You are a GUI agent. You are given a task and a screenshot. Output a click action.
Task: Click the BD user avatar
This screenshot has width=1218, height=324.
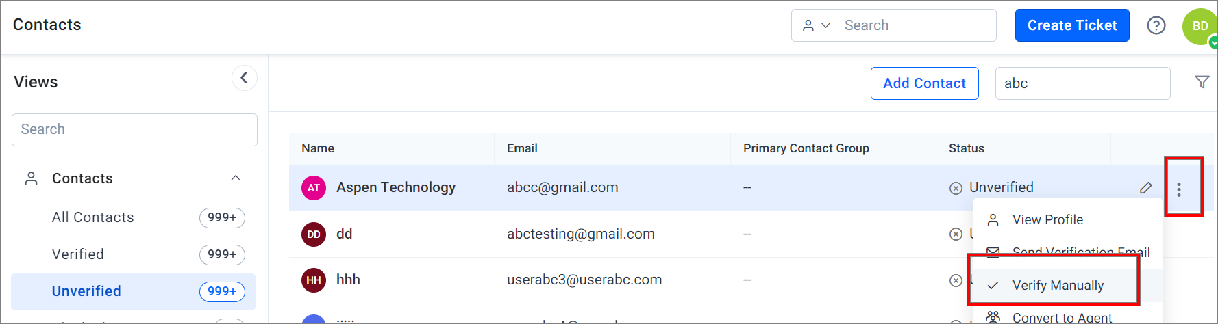[1200, 26]
